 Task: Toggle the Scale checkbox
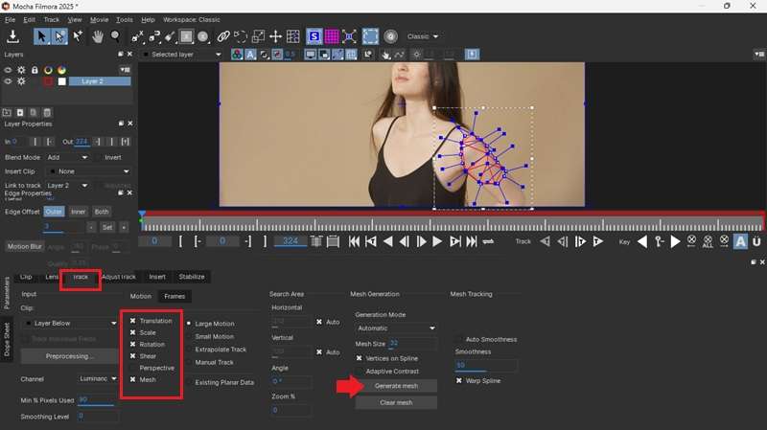[x=132, y=332]
